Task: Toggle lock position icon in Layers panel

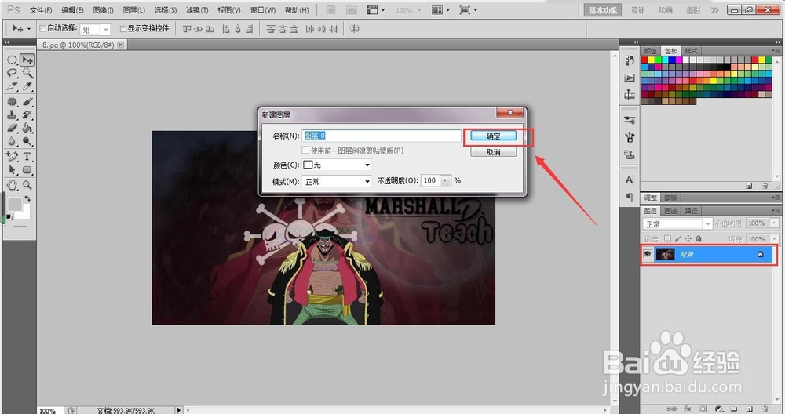Action: pyautogui.click(x=688, y=238)
